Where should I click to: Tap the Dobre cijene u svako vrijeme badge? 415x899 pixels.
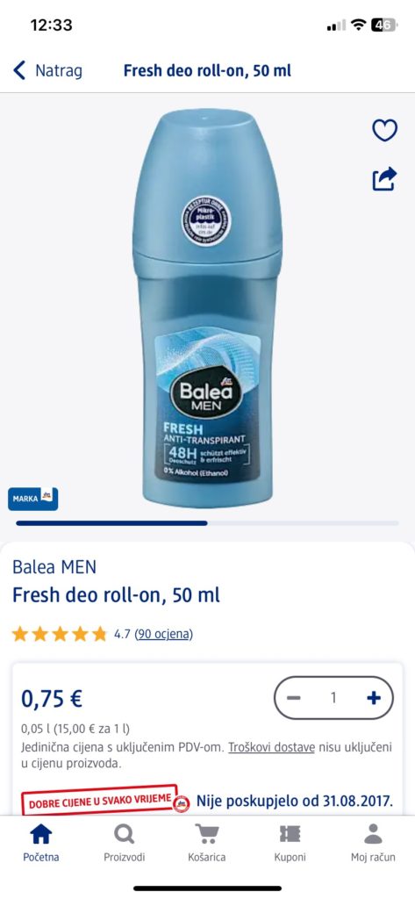106,801
